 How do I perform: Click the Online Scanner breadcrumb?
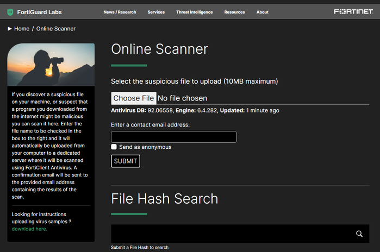tap(56, 29)
